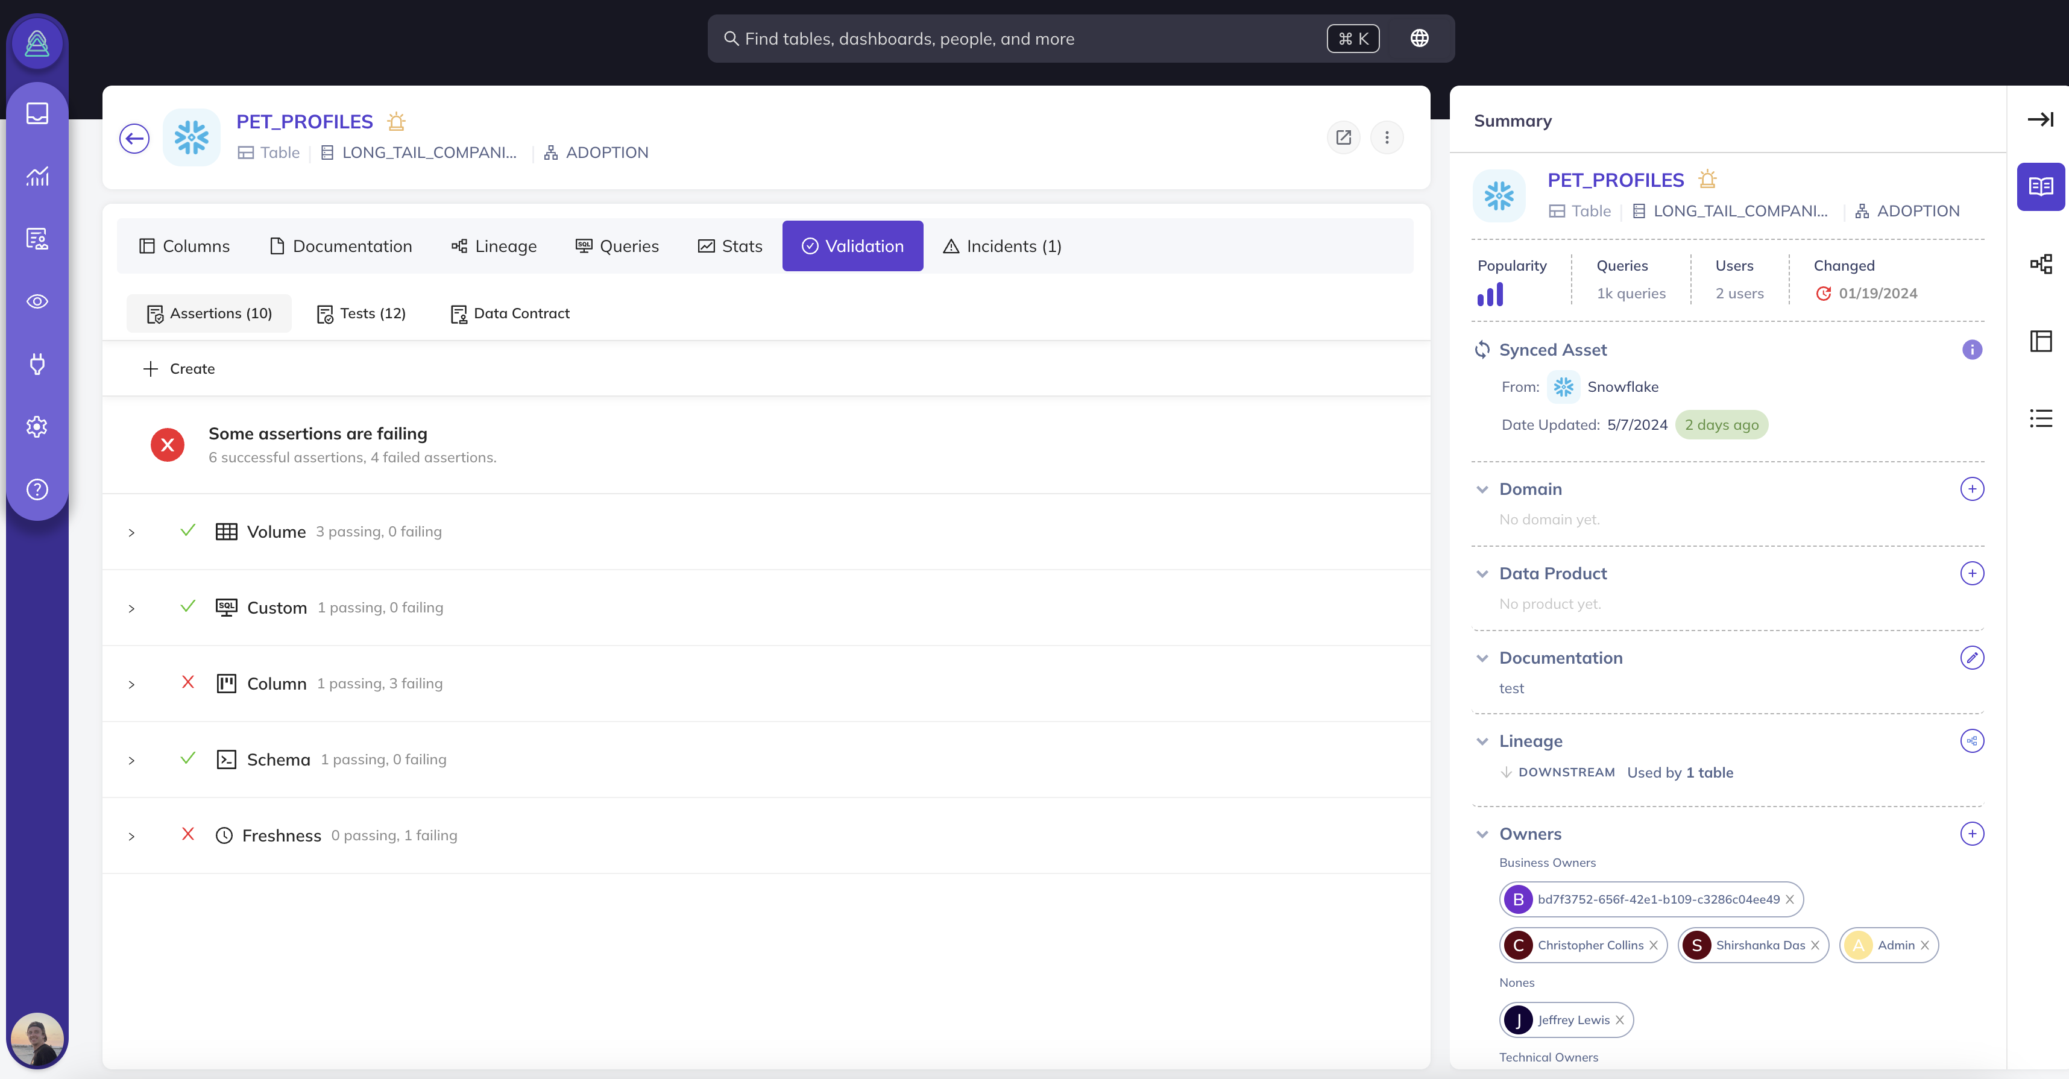2069x1079 pixels.
Task: Click the globe language icon
Action: click(x=1419, y=38)
